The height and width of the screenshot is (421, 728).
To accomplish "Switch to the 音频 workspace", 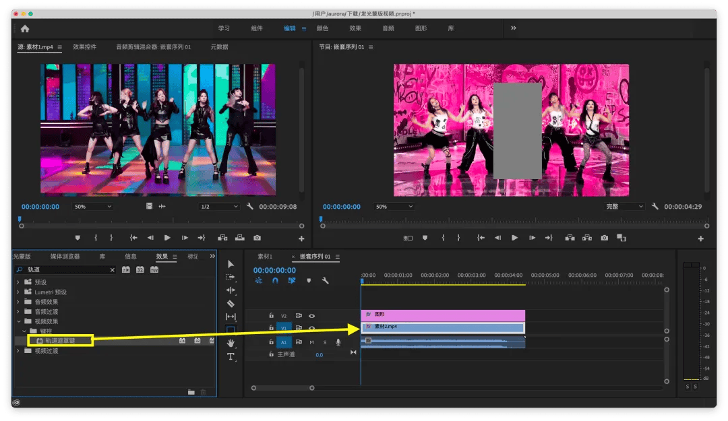I will [388, 28].
